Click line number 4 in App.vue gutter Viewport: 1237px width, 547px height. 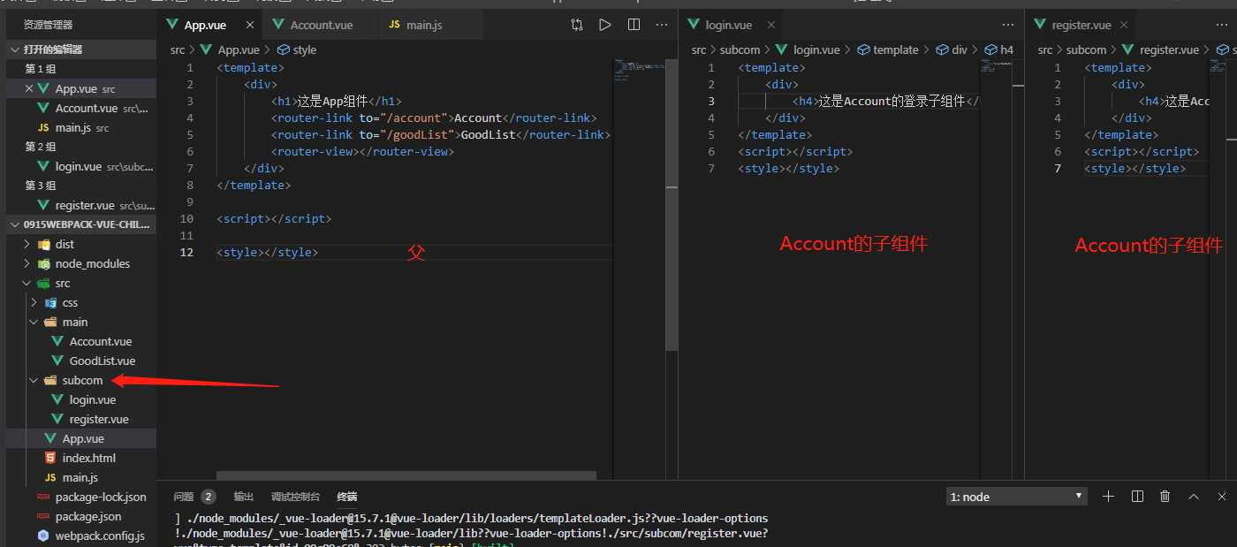coord(190,118)
